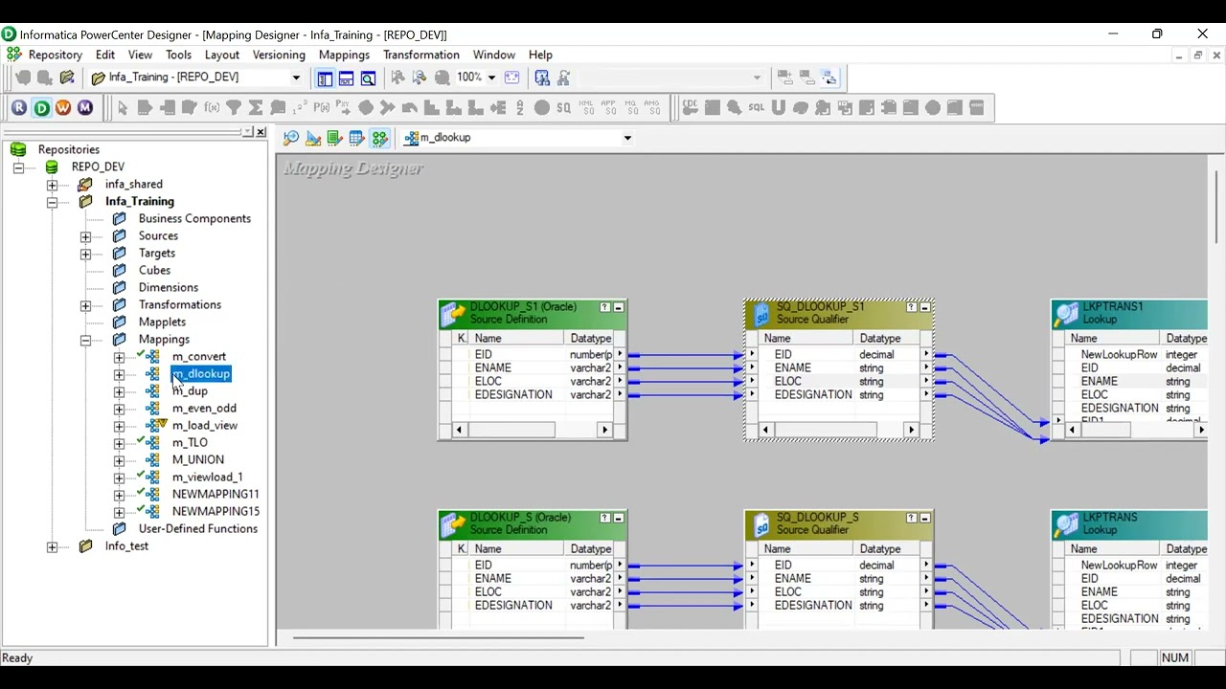Collapse the Infa_Training folder
The height and width of the screenshot is (689, 1226).
(52, 202)
